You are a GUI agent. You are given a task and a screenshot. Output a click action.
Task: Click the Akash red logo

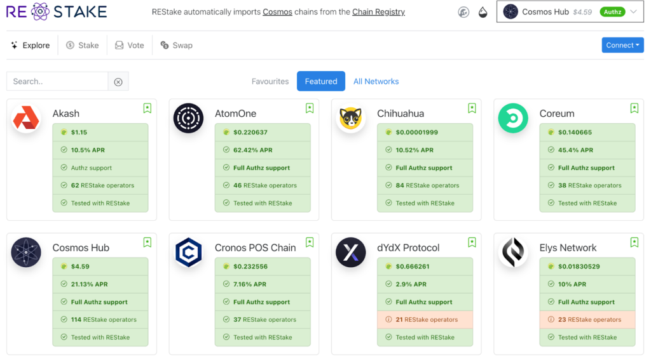(26, 119)
